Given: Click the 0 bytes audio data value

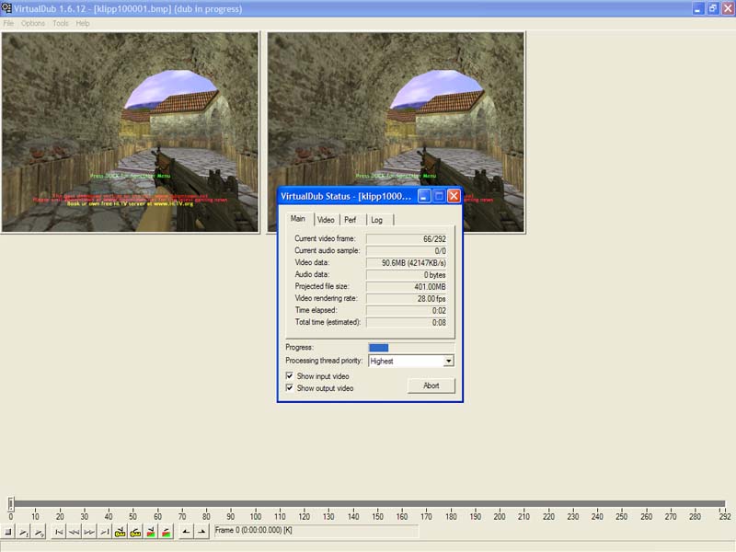Looking at the screenshot, I should coord(406,274).
